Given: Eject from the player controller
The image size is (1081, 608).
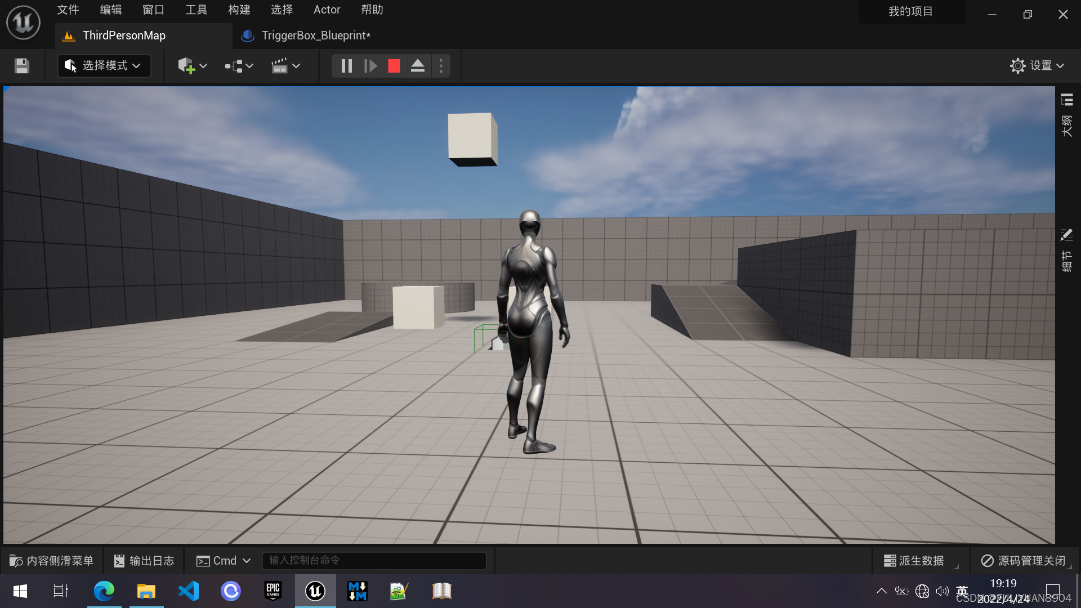Looking at the screenshot, I should 418,66.
